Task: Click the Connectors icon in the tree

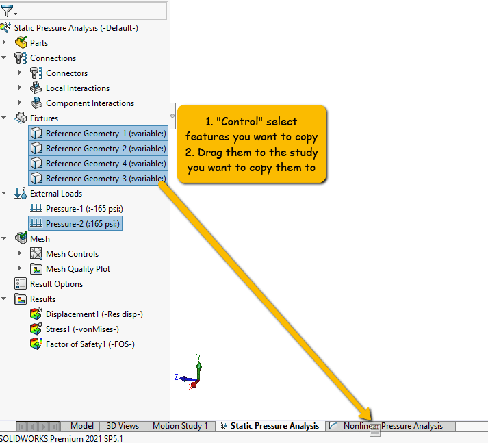Action: point(36,73)
